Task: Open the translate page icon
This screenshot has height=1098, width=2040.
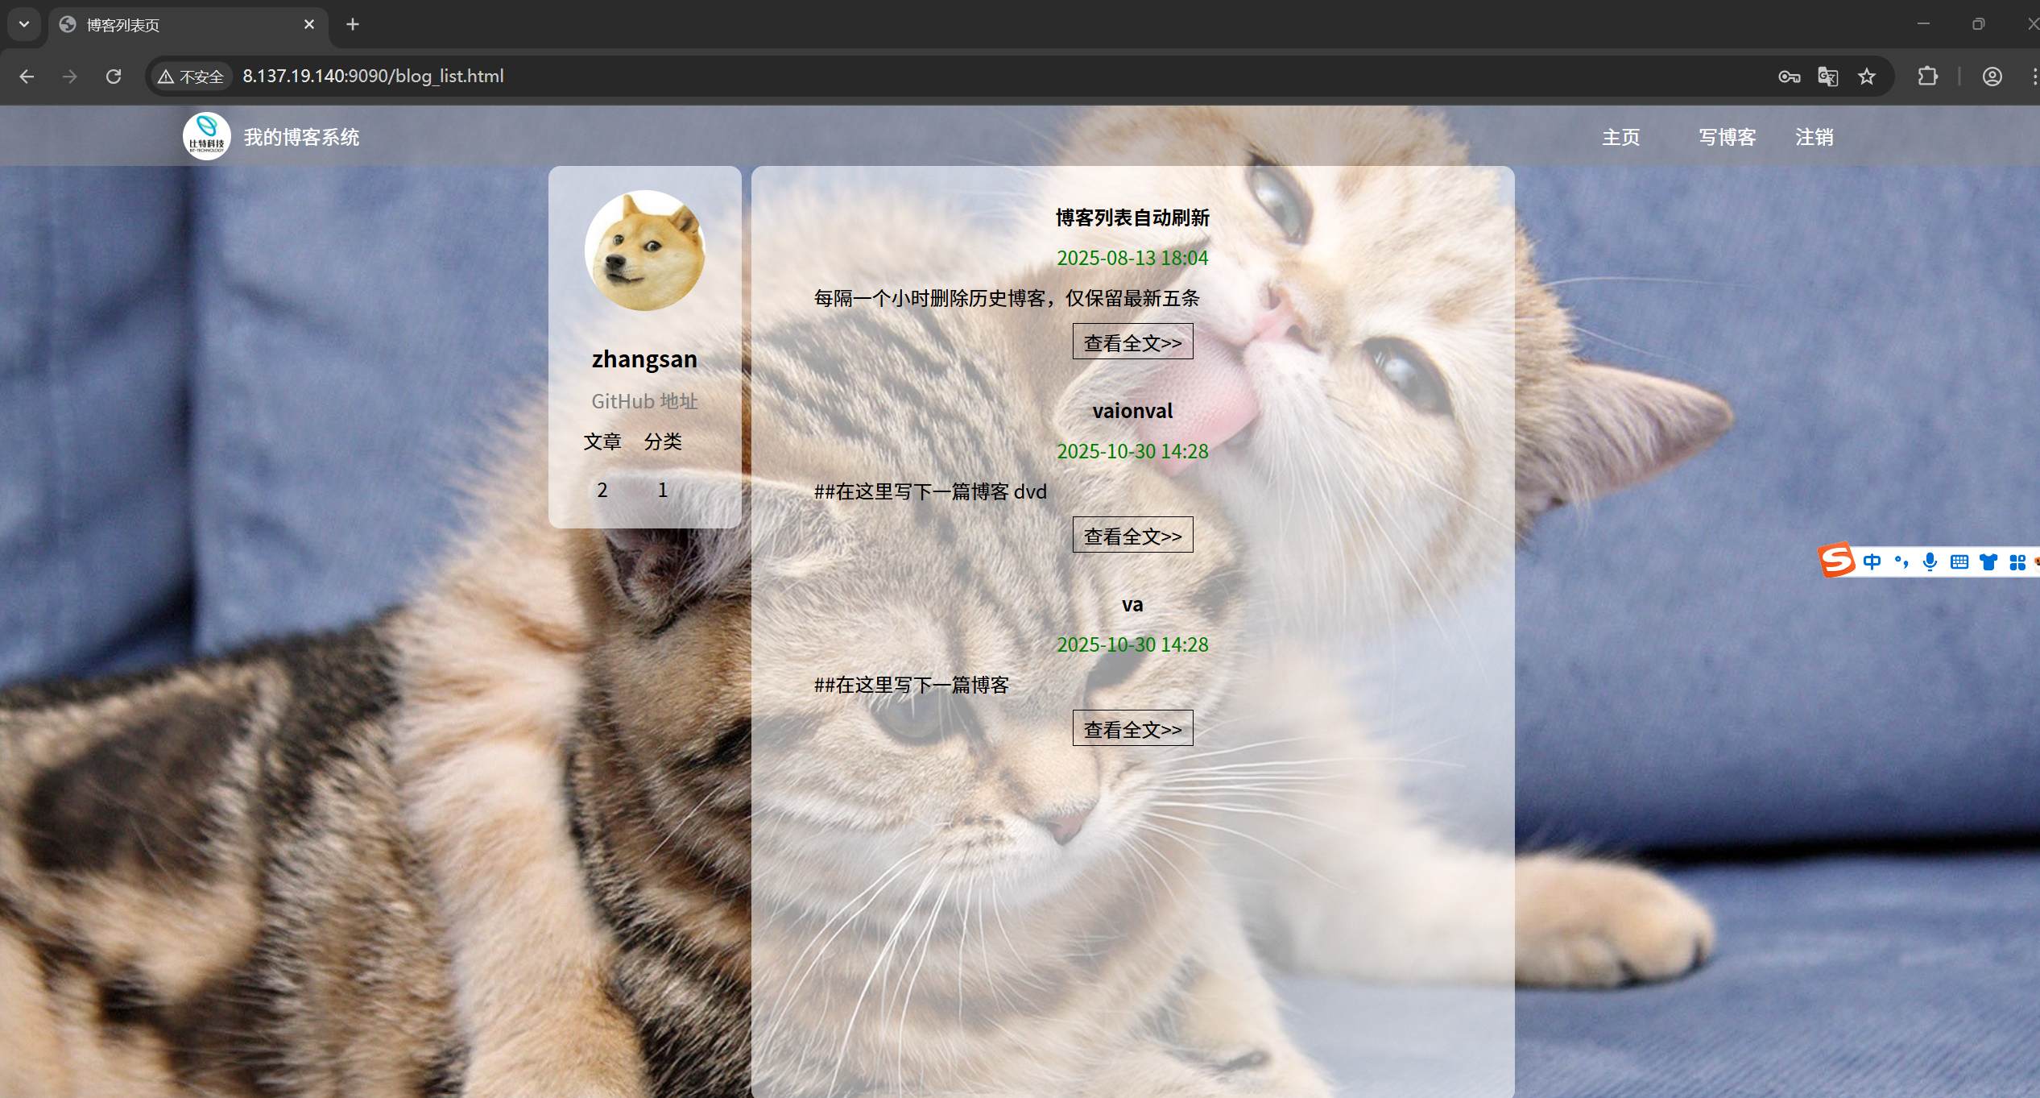Action: point(1828,77)
